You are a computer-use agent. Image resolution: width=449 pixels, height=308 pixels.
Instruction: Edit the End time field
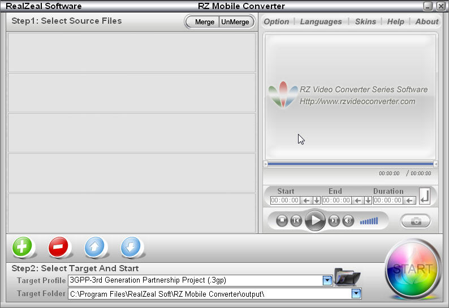[336, 201]
